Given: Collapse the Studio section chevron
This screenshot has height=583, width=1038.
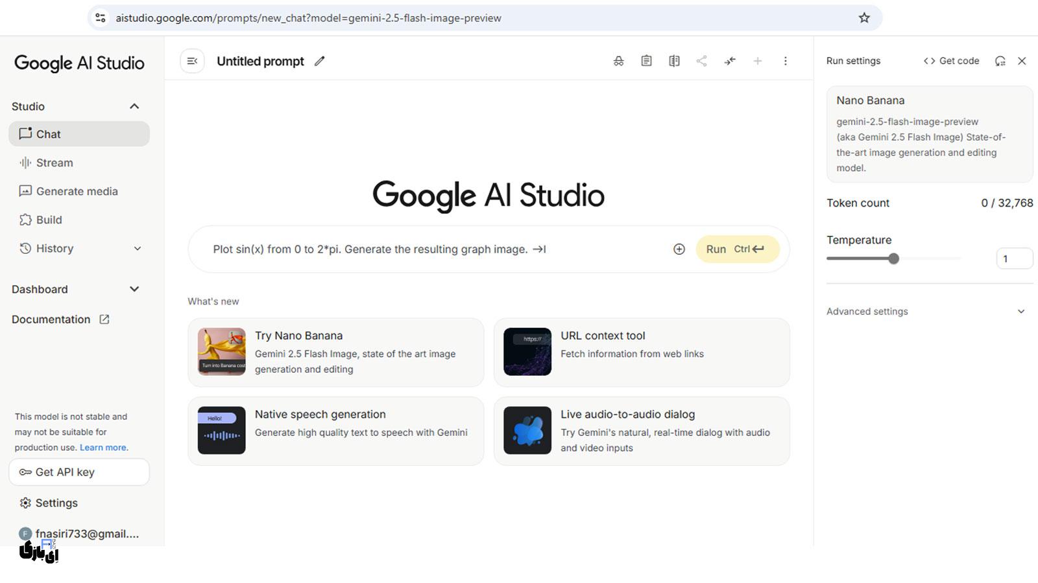Looking at the screenshot, I should pos(134,106).
